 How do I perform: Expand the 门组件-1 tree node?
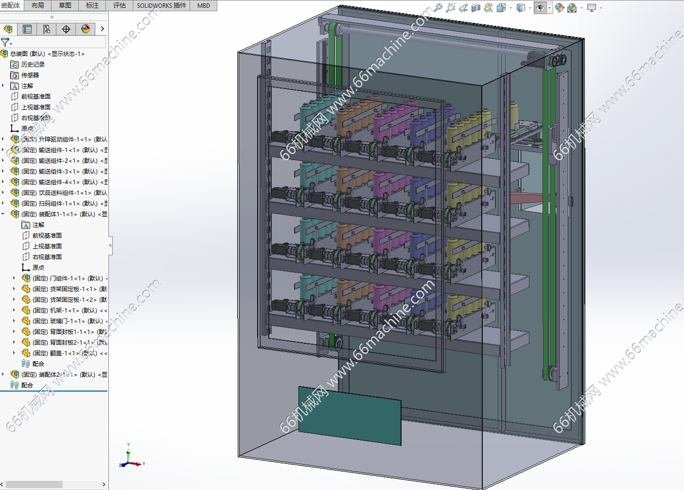(14, 278)
